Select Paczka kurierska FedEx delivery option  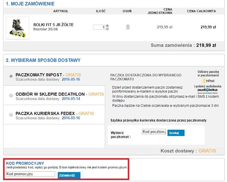[11, 115]
